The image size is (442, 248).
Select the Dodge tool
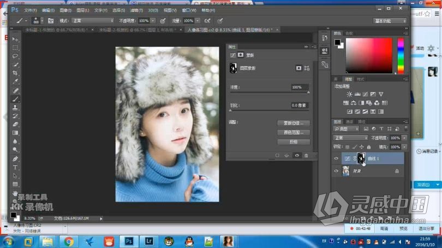tap(15, 150)
